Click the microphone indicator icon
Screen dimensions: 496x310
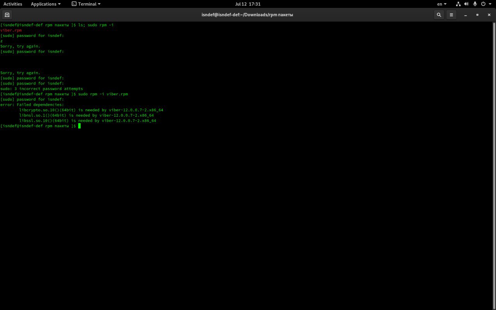pyautogui.click(x=475, y=4)
